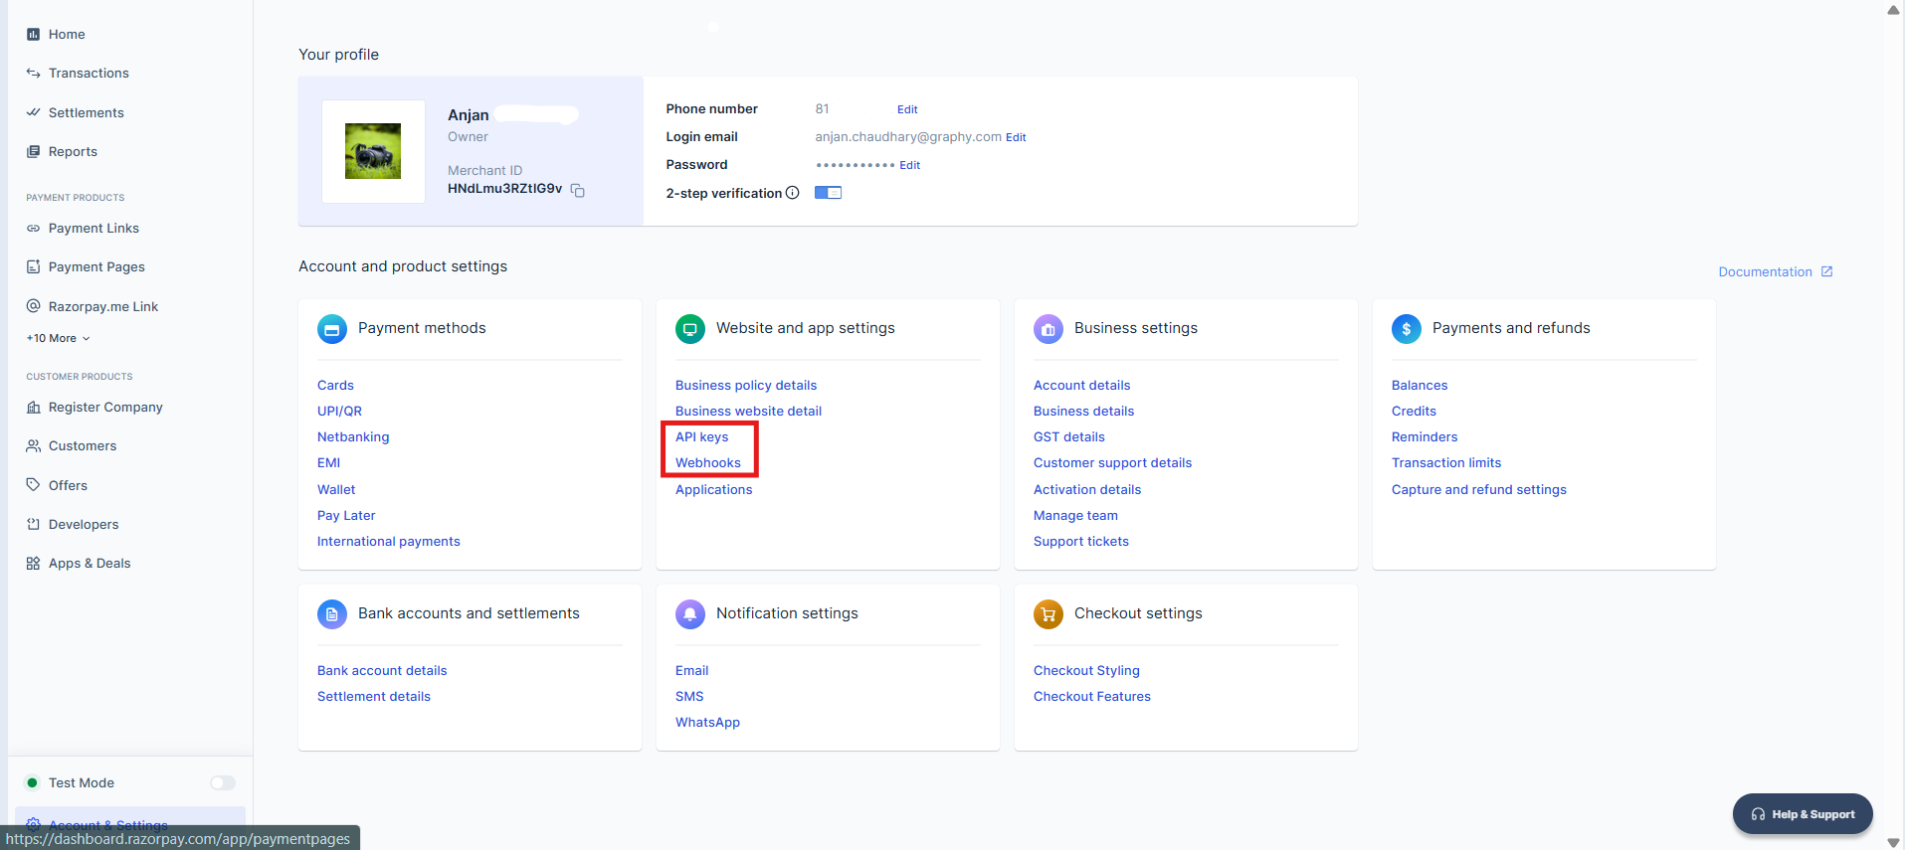Click the Payments and refunds dollar icon

1406,329
